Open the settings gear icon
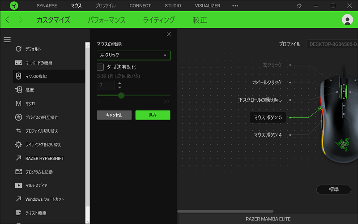Screen dimensions: 358x224 tap(299, 6)
